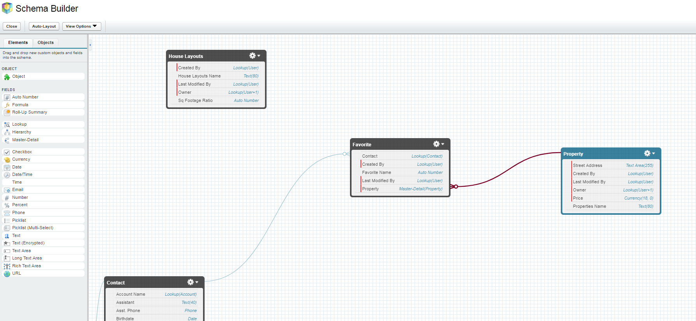This screenshot has width=696, height=321.
Task: Click the Auto-Layout button
Action: pos(44,26)
